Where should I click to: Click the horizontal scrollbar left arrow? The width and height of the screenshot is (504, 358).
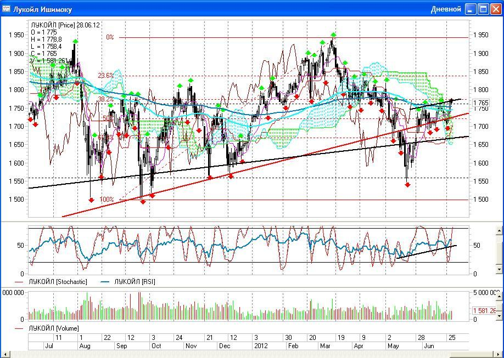4,355
